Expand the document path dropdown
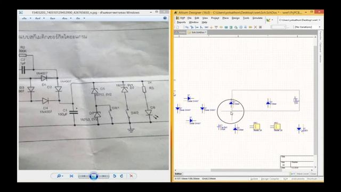The height and width of the screenshot is (192, 341). (320, 20)
